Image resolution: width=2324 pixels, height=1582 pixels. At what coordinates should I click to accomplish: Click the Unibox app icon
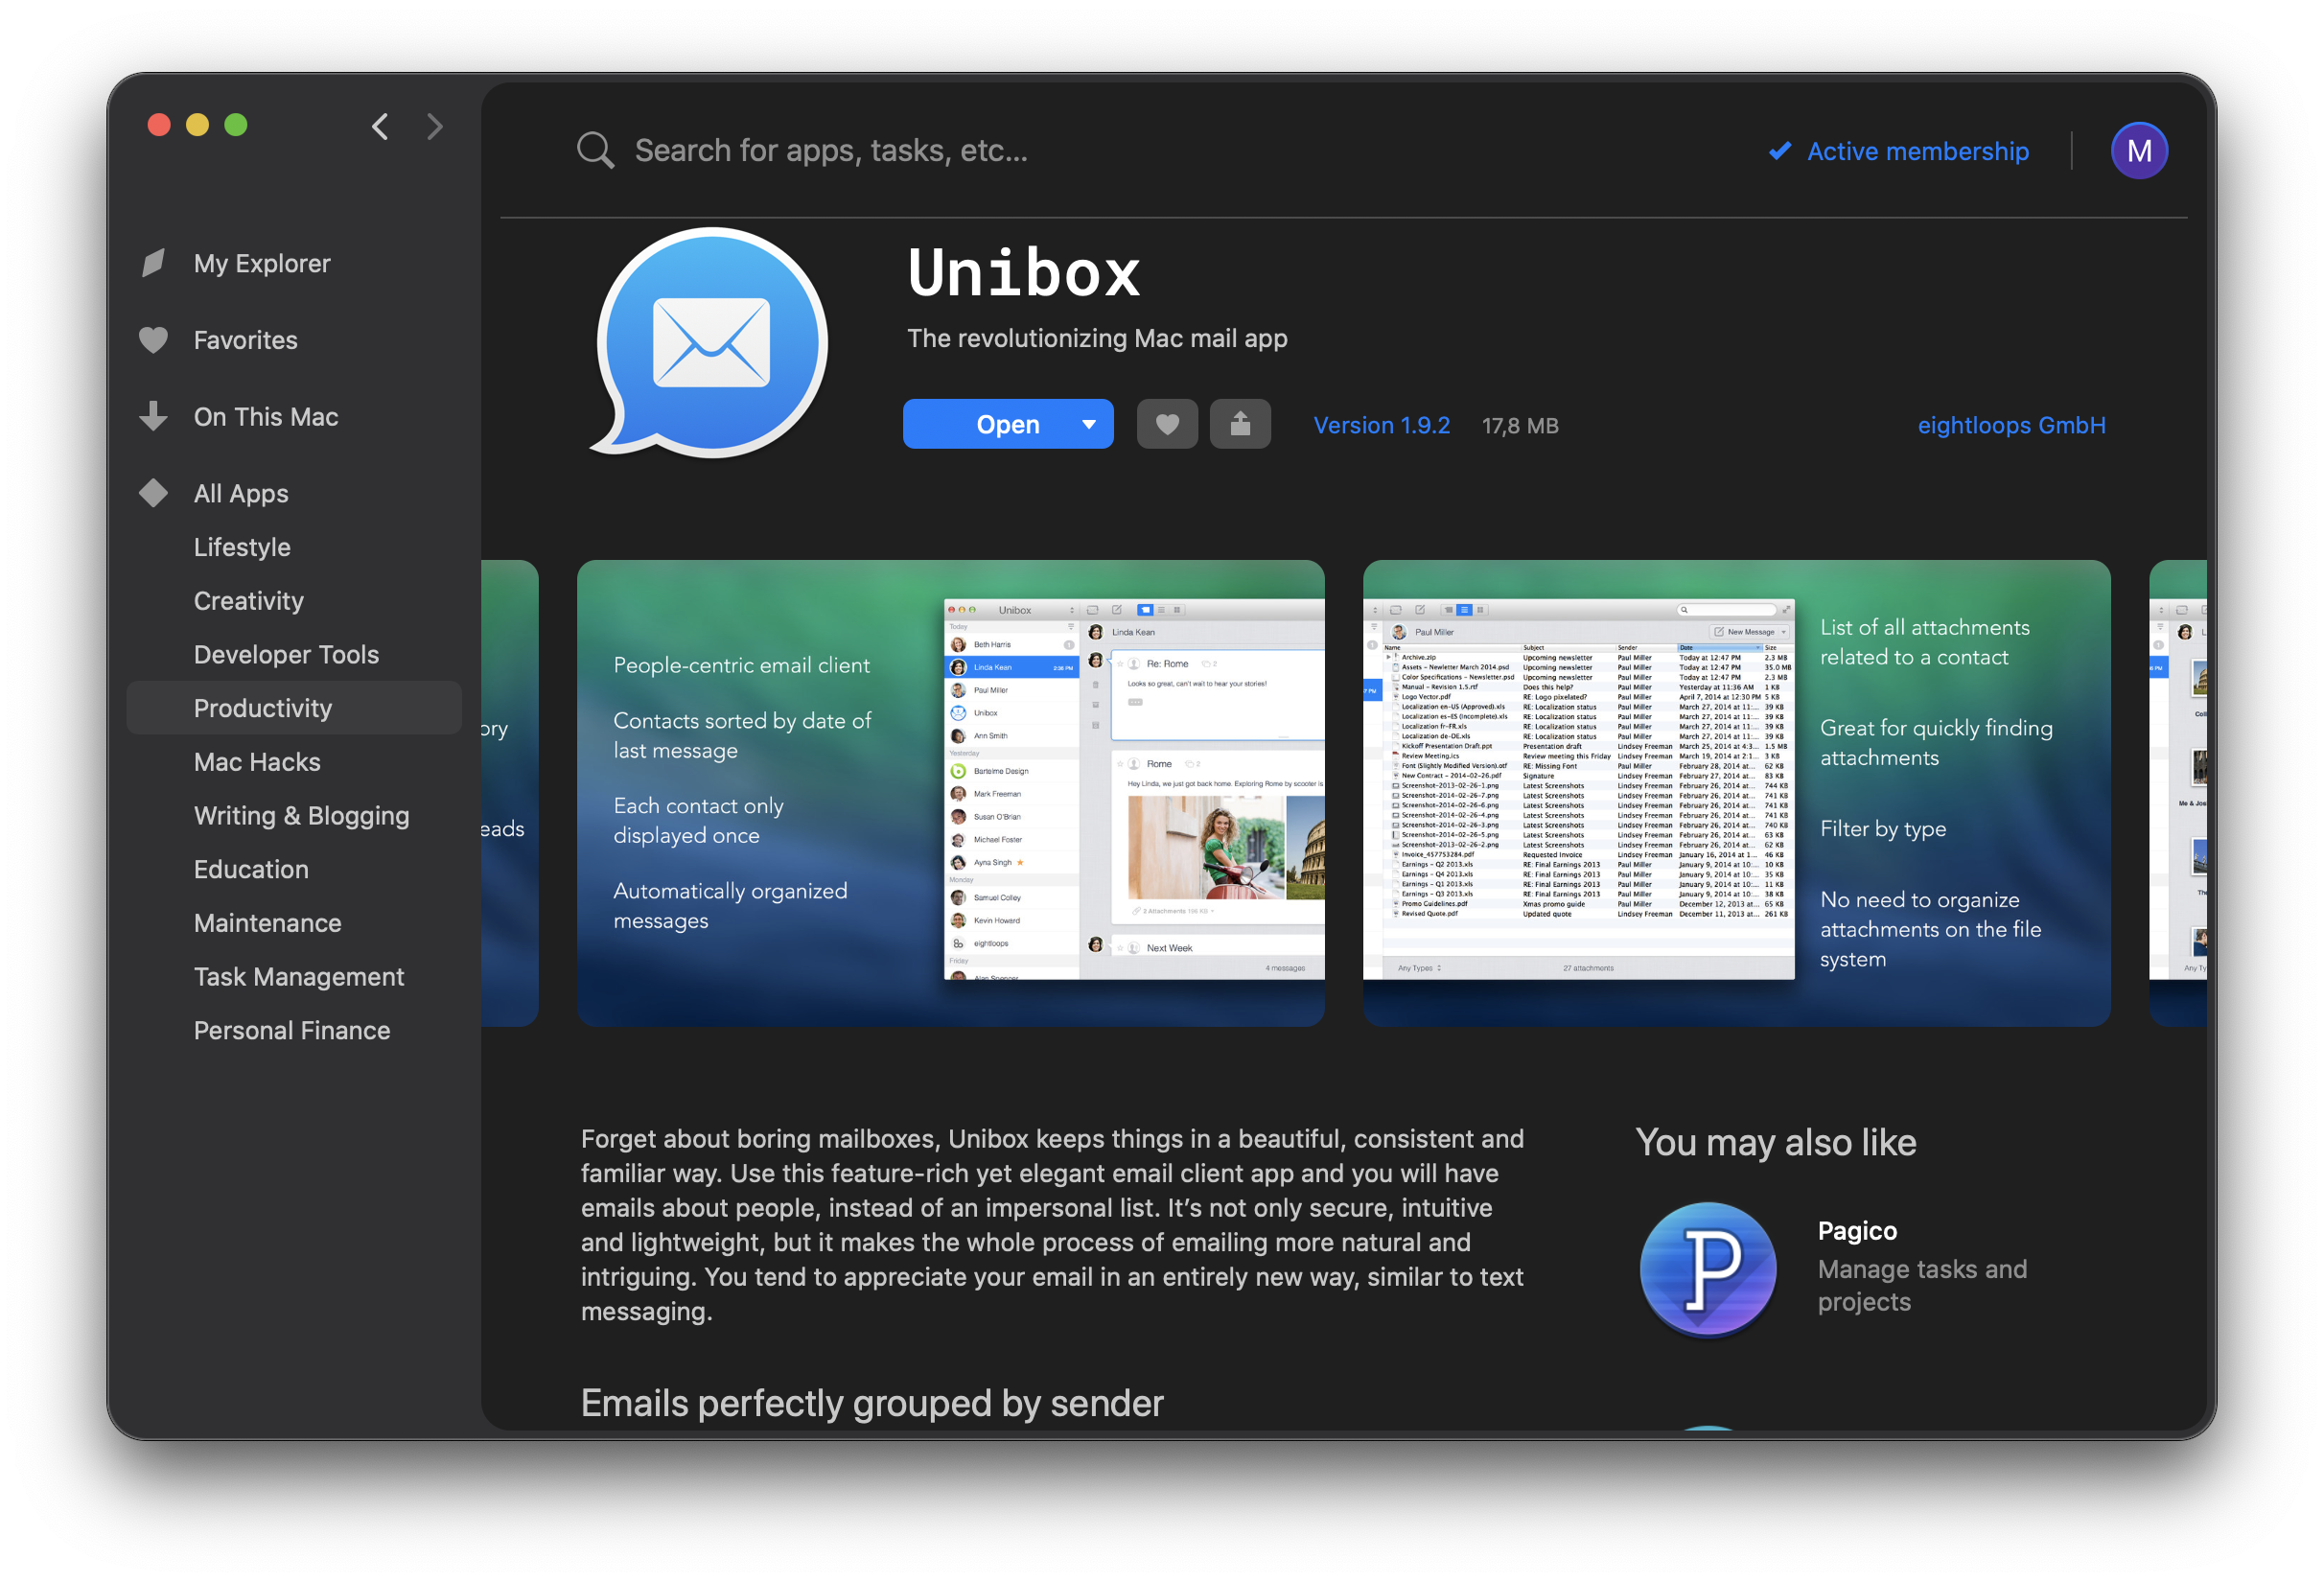711,343
